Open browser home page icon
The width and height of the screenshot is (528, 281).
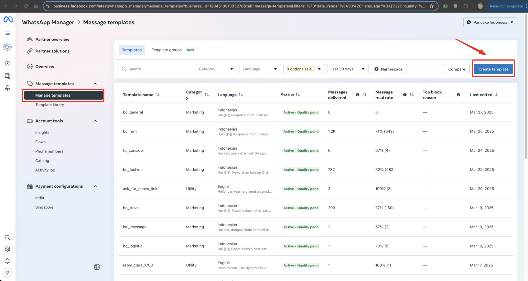[36, 6]
